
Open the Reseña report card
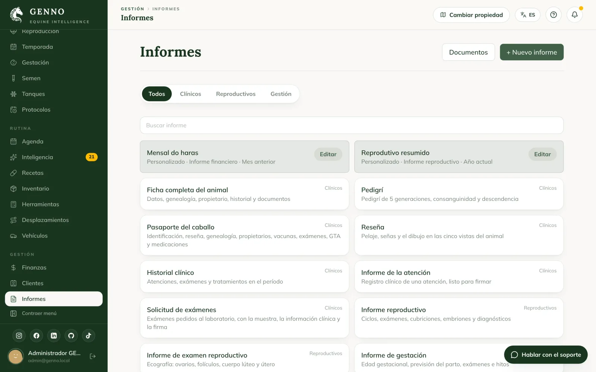(459, 235)
